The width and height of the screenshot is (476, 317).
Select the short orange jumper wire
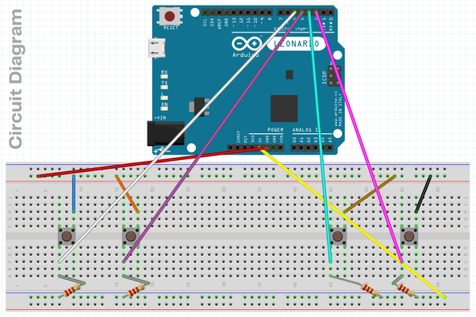[127, 194]
